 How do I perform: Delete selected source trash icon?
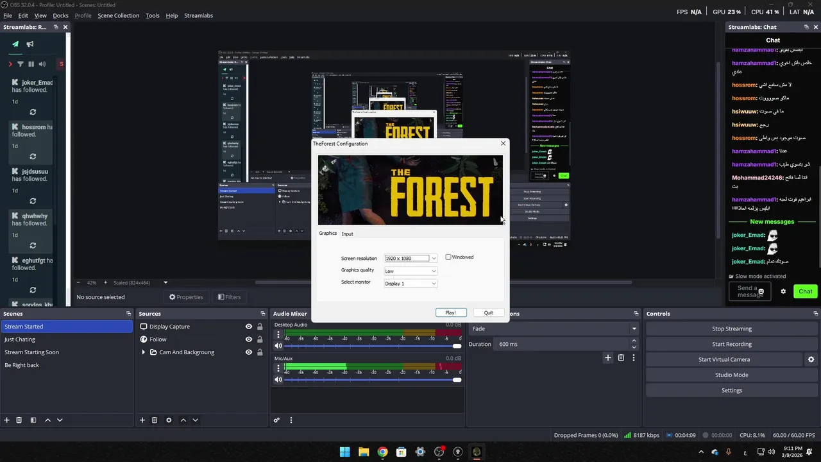pos(155,420)
